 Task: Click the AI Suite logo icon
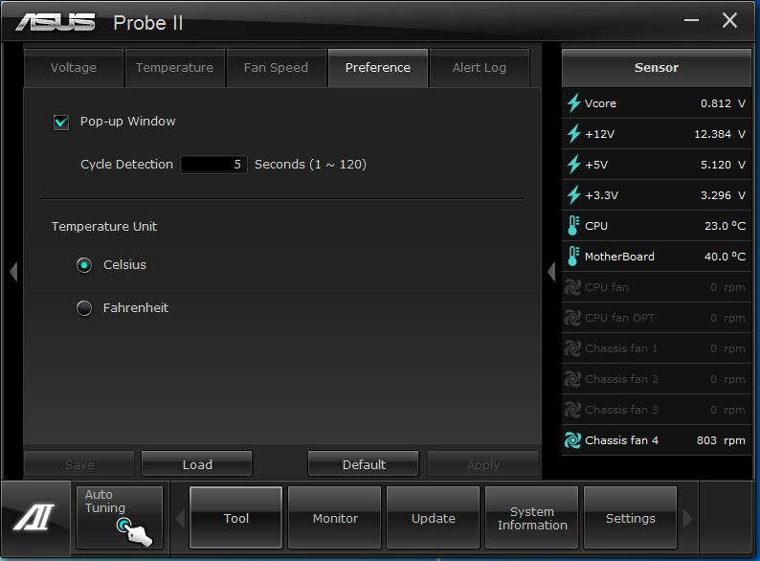tap(34, 517)
